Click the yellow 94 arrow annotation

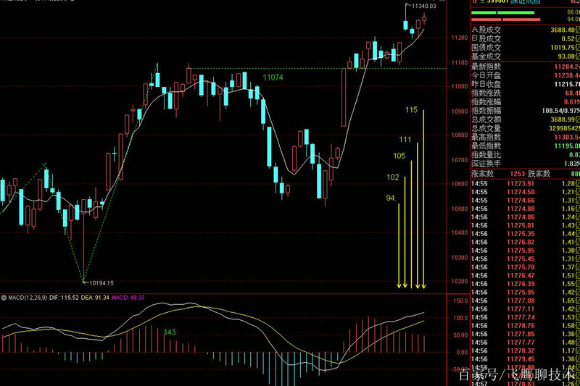tap(391, 198)
